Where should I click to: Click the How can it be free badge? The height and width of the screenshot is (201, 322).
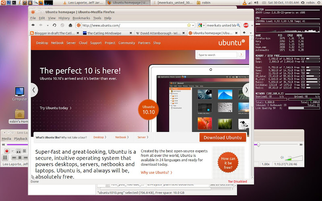228,163
